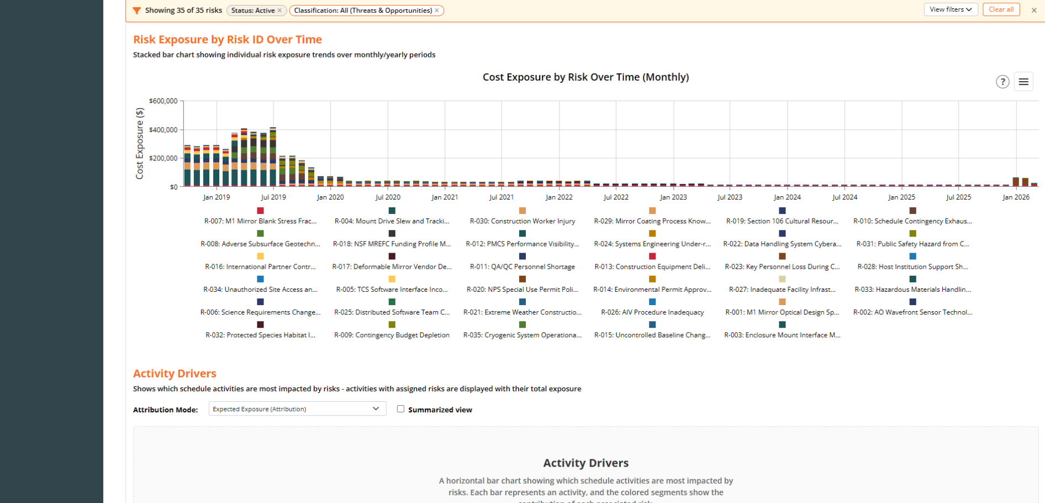1045x503 pixels.
Task: Toggle R-023 Key Personnel Loss legend swatch
Action: pos(782,256)
